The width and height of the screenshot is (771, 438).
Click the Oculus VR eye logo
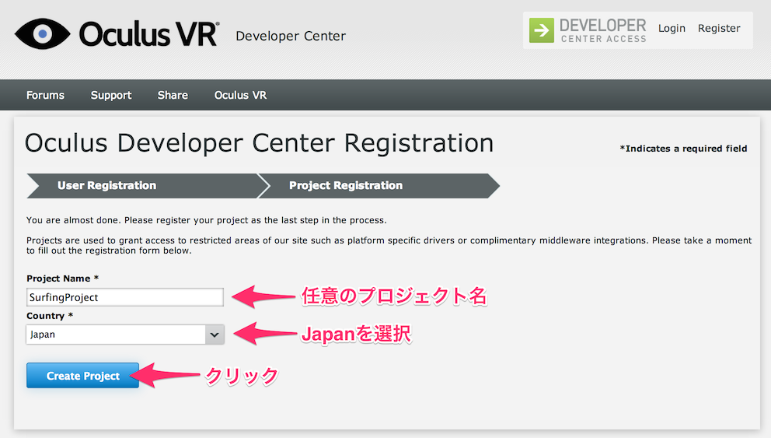click(42, 34)
